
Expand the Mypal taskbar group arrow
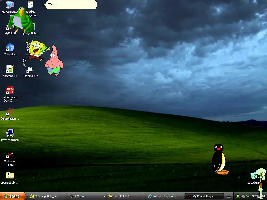pyautogui.click(x=104, y=196)
